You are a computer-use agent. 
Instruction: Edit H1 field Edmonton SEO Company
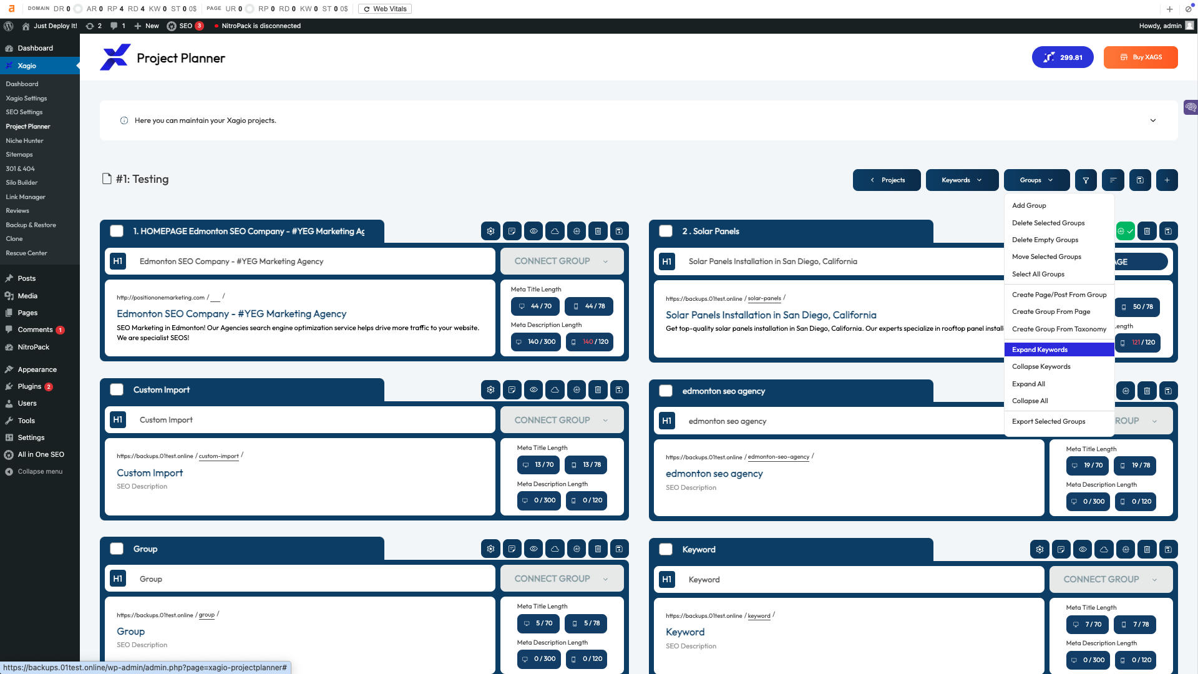(299, 261)
